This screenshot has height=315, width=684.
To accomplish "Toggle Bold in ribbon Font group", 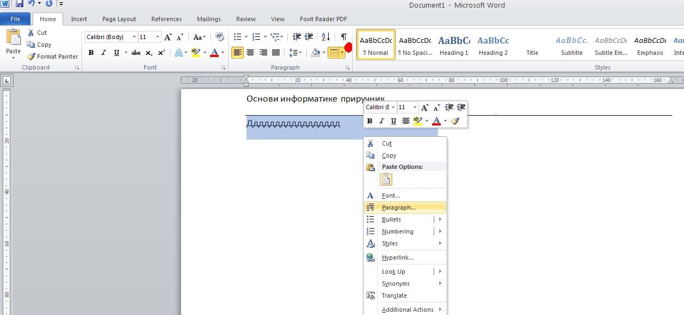I will click(91, 53).
